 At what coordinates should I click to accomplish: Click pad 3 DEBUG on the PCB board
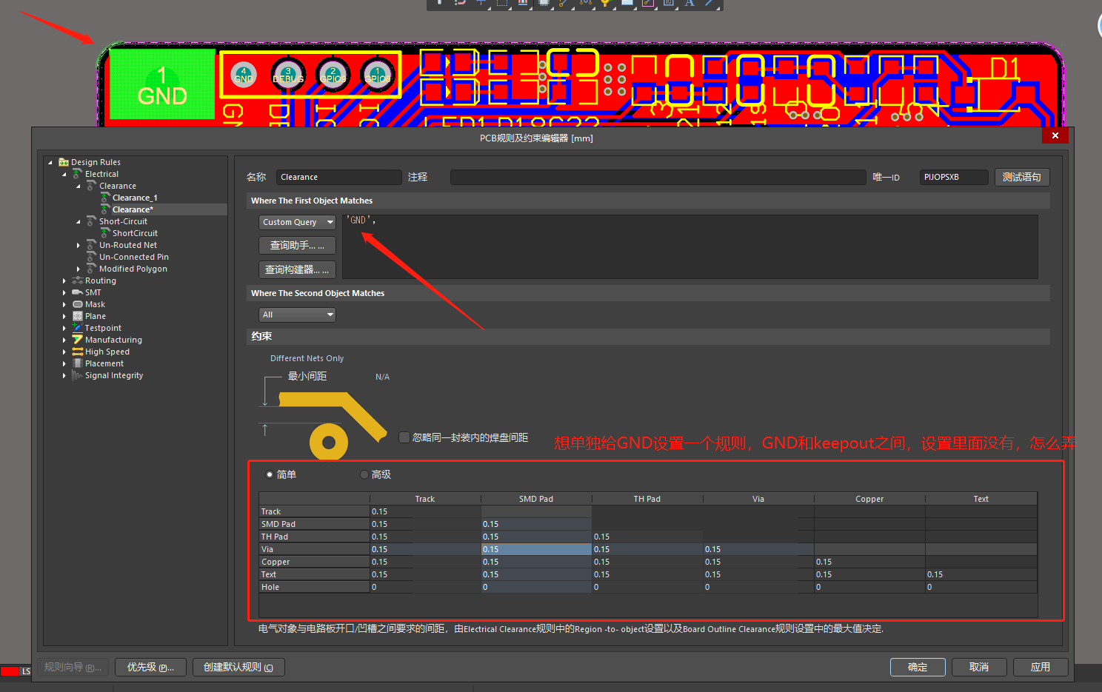tap(288, 75)
